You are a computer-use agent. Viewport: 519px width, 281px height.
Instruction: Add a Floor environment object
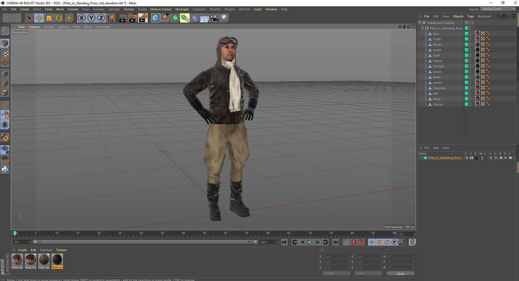coord(205,18)
